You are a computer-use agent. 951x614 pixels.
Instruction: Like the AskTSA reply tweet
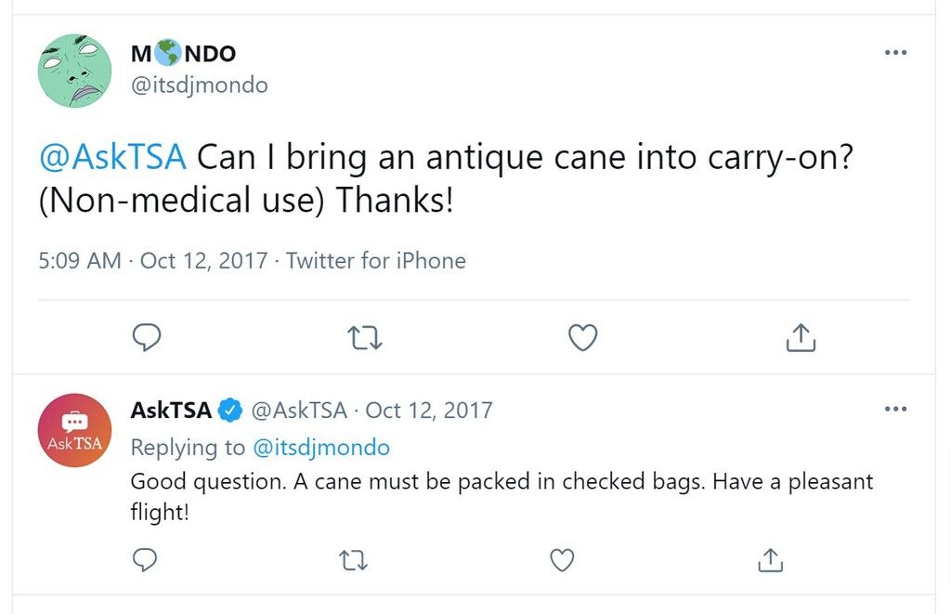coord(562,559)
